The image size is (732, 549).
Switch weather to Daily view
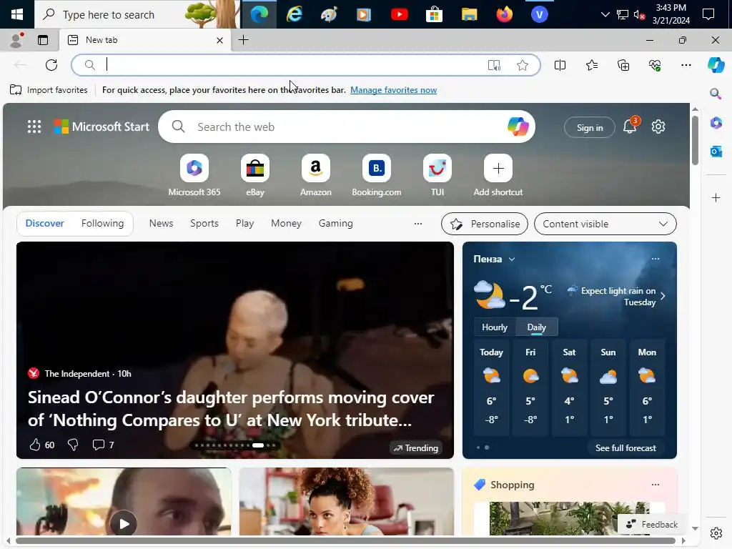pos(536,327)
